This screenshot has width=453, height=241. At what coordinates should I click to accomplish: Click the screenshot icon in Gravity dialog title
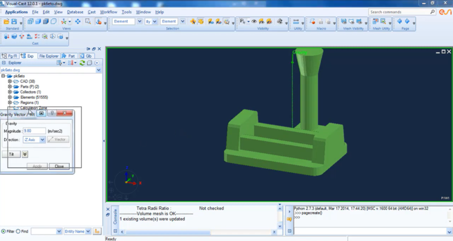point(42,113)
